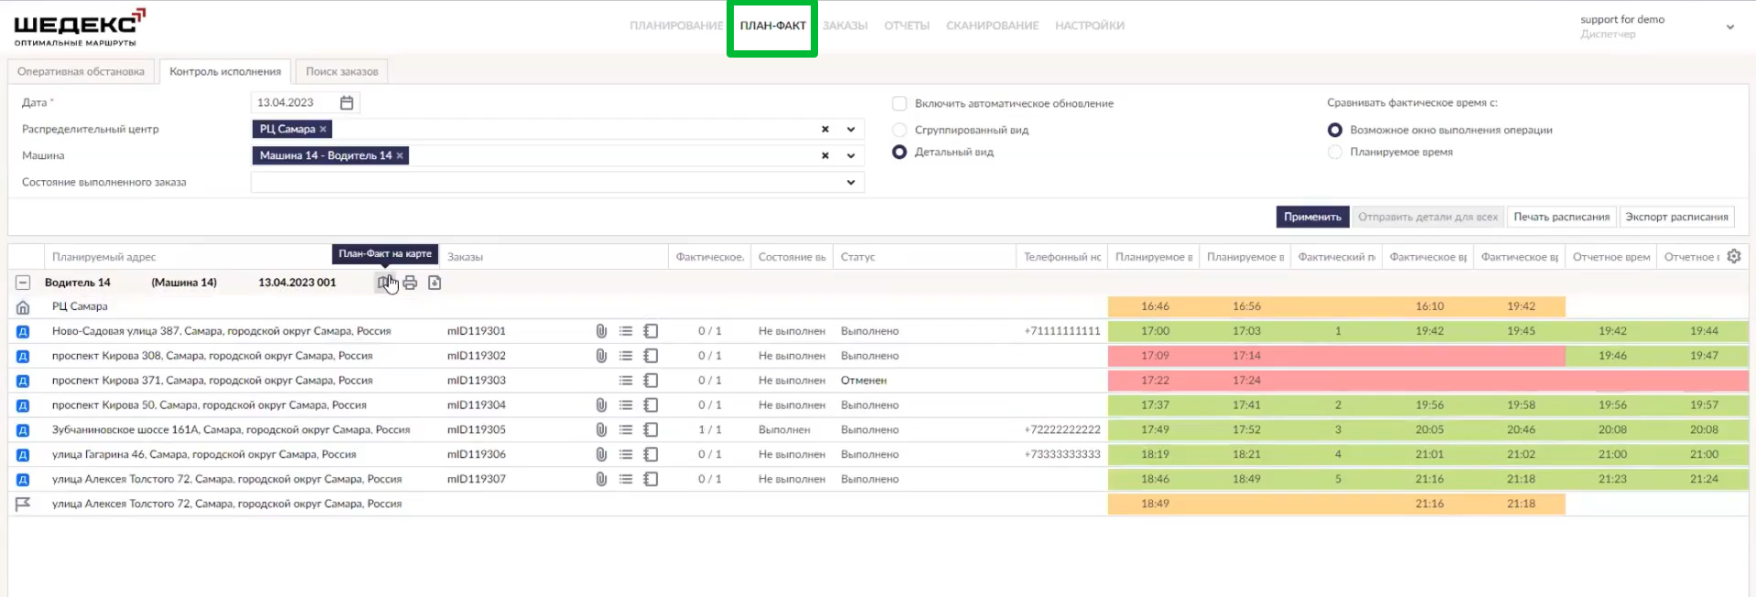Switch to the Оперативная обстановка tab
The height and width of the screenshot is (597, 1756).
81,71
